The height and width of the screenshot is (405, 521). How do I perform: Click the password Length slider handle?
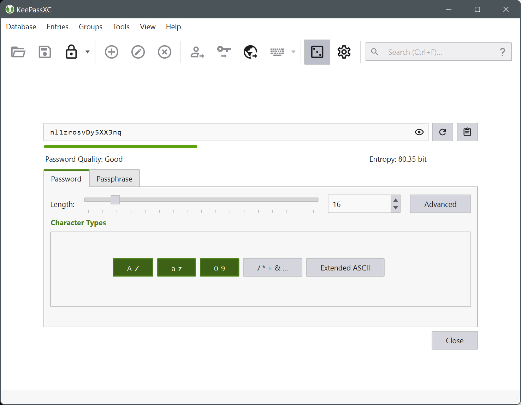[x=115, y=200]
